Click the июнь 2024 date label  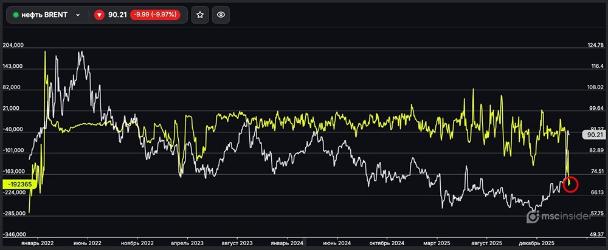tap(337, 243)
